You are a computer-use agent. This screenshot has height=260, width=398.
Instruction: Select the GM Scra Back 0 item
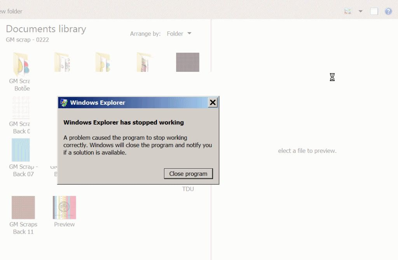(20, 109)
